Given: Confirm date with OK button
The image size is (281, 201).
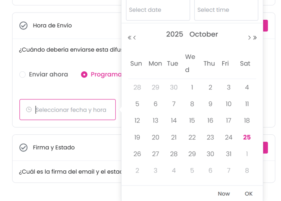Looking at the screenshot, I should coord(249,194).
